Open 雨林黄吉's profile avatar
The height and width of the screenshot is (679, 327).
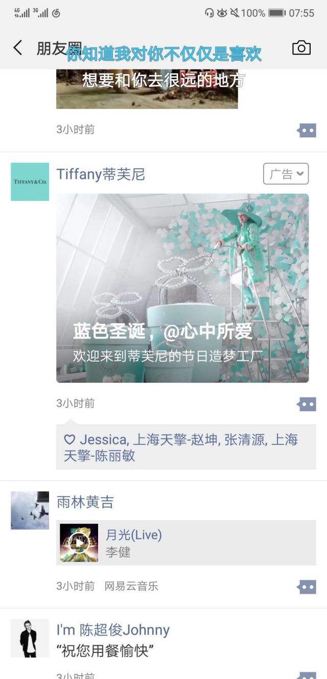[x=30, y=510]
